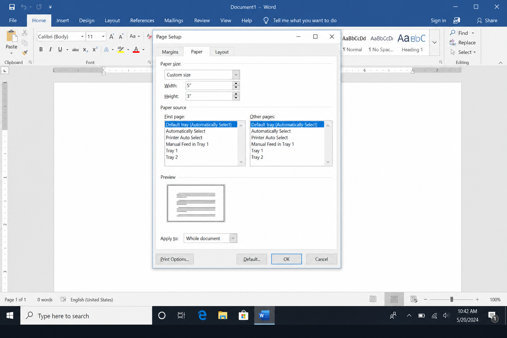Viewport: 507px width, 338px height.
Task: Click the Width input field
Action: [x=209, y=85]
